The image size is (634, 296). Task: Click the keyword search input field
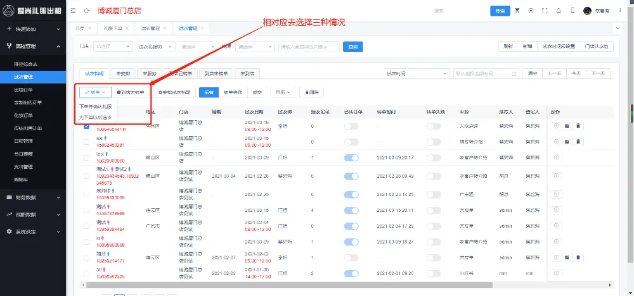click(x=307, y=47)
